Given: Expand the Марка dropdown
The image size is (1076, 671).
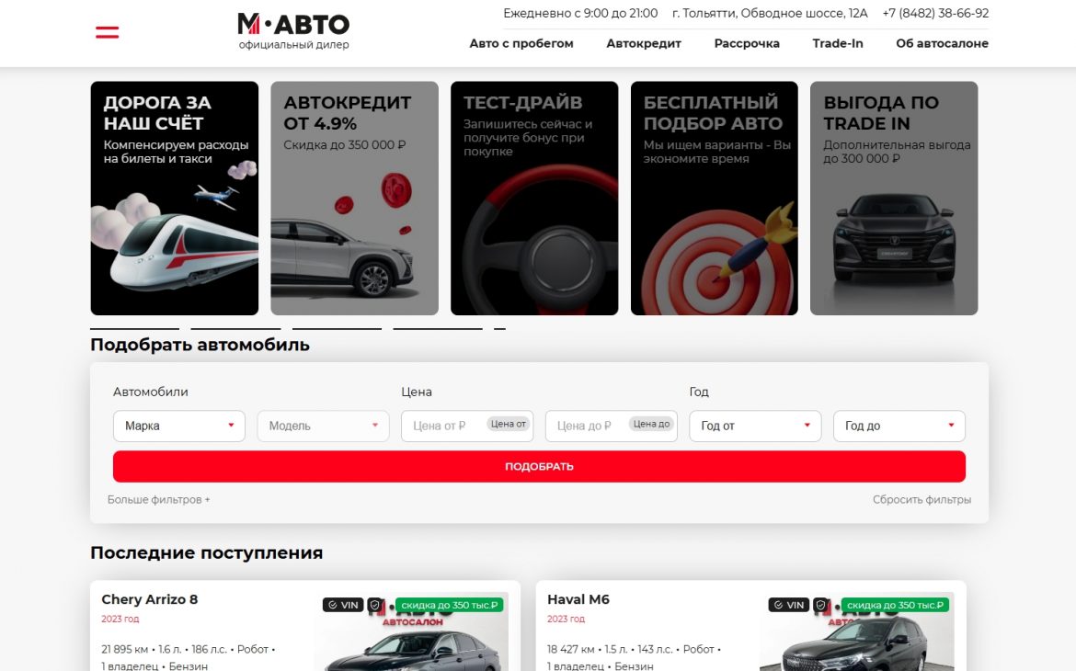Looking at the screenshot, I should 179,426.
